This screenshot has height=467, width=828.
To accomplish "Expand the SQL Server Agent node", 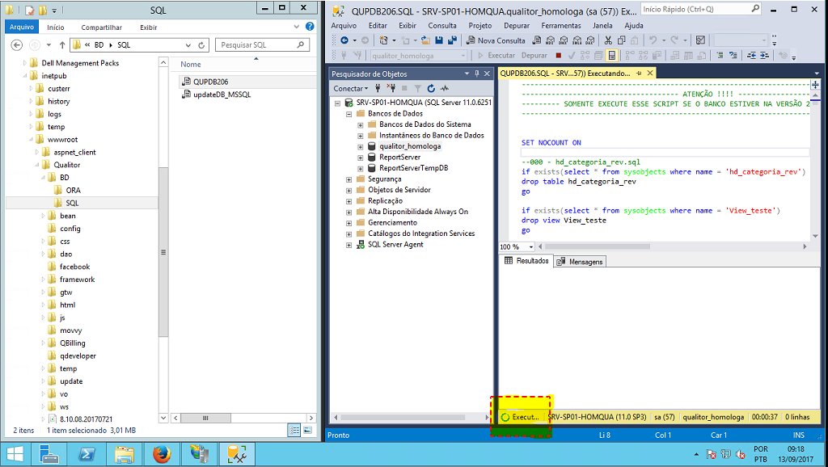I will coord(349,245).
